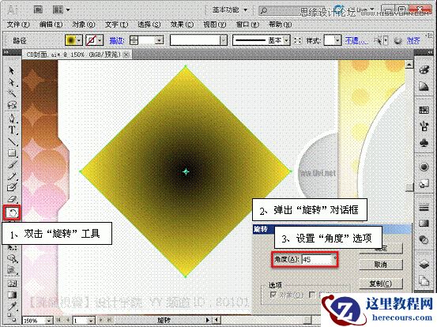Open the 帮助 (Help) menu
This screenshot has height=327, width=437.
coord(280,24)
